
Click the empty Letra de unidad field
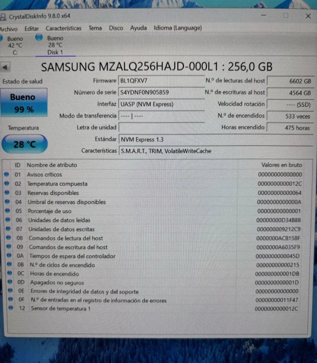tap(161, 127)
